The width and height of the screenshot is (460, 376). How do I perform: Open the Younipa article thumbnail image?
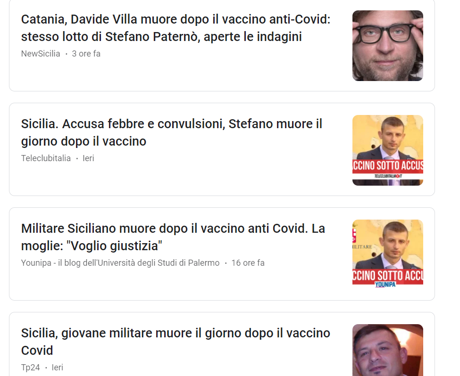tap(387, 253)
